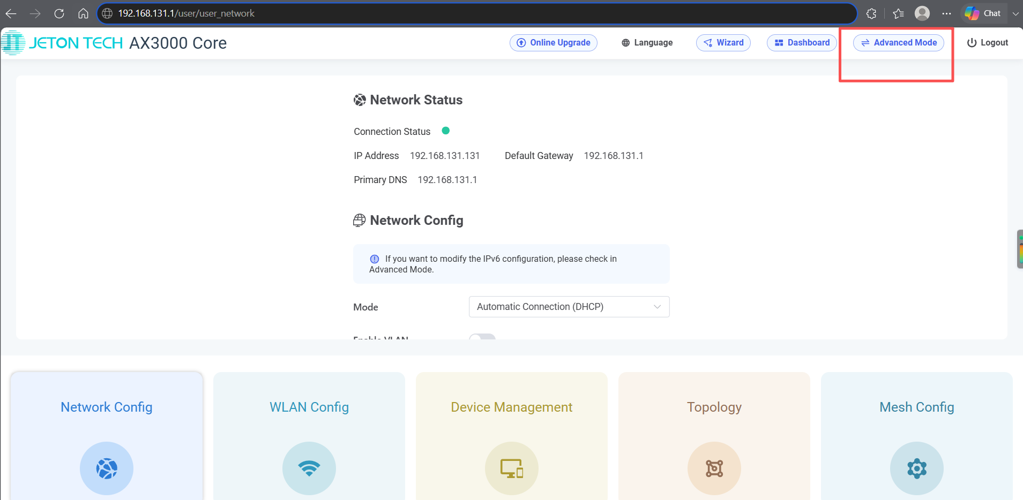Go back in browser history
Viewport: 1023px width, 500px height.
11,13
